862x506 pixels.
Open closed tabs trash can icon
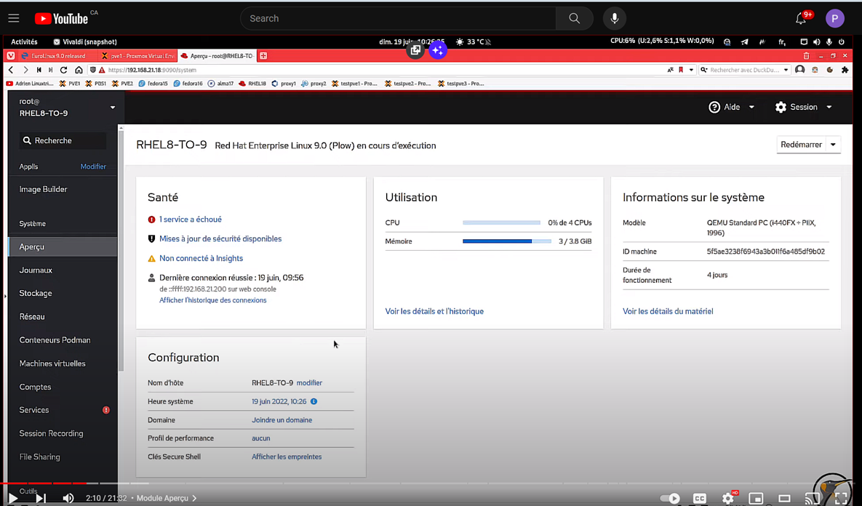806,55
